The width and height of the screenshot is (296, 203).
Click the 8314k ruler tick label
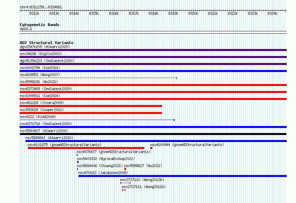click(x=74, y=14)
